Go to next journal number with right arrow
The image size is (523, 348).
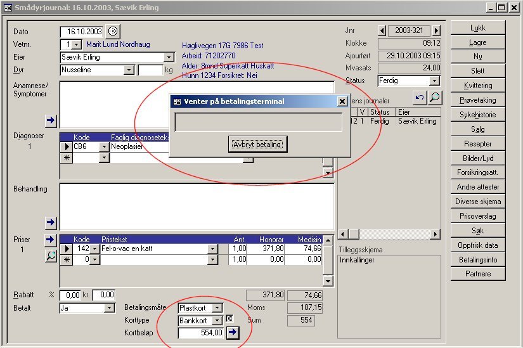coord(436,30)
